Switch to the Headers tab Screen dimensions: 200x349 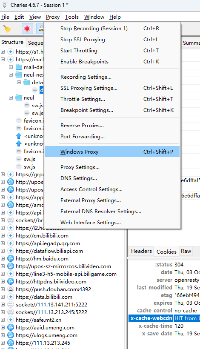tap(141, 251)
